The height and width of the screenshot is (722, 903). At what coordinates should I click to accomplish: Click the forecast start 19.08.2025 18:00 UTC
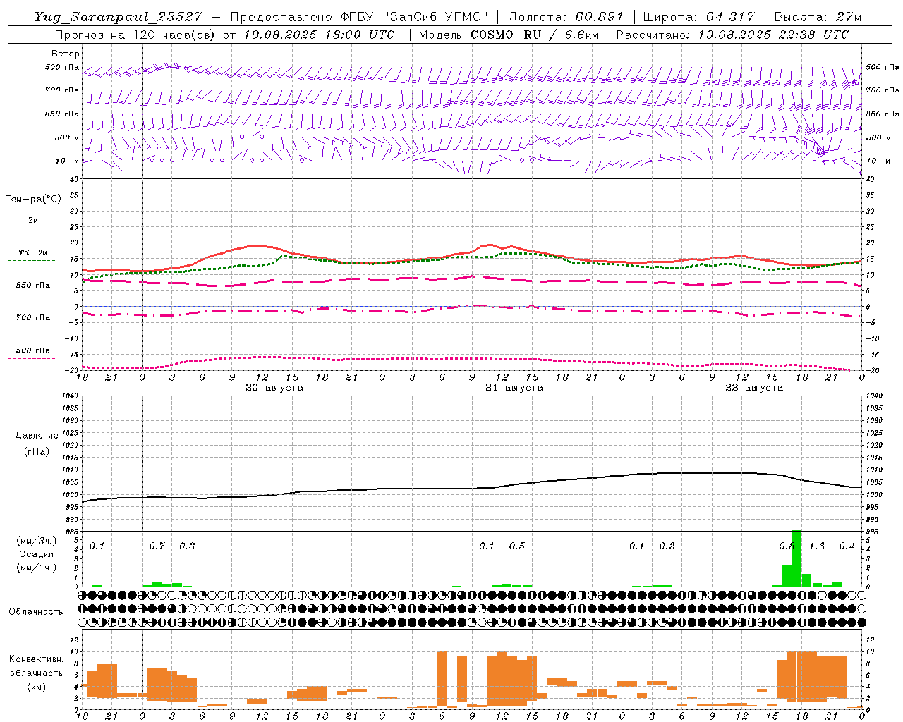pyautogui.click(x=319, y=35)
